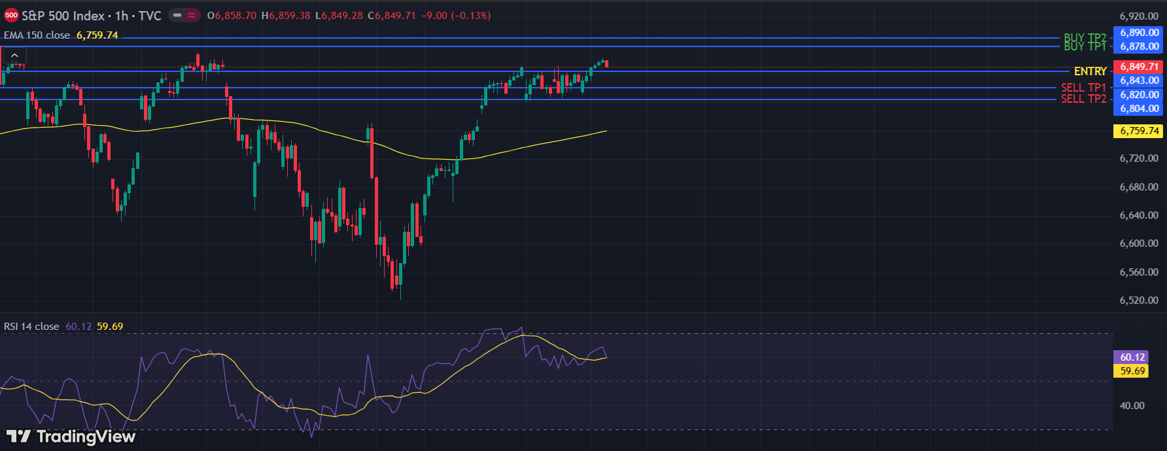This screenshot has height=451, width=1167.
Task: Click the gray dash icon in status pill
Action: tap(177, 15)
